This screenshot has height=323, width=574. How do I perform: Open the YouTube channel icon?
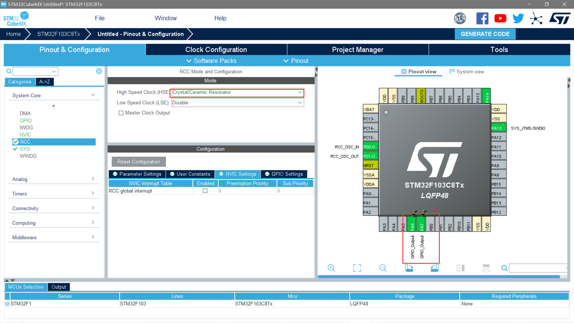click(500, 18)
